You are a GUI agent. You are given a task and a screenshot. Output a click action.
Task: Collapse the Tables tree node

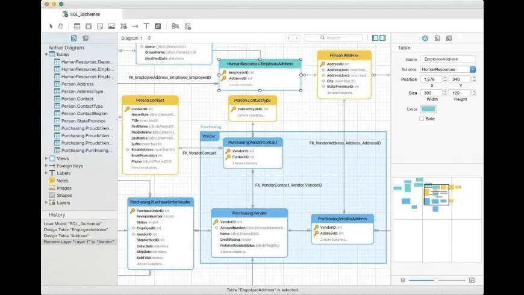46,54
